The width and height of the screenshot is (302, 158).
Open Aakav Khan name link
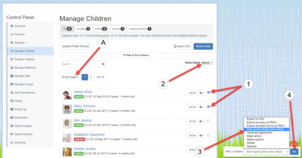(83, 92)
